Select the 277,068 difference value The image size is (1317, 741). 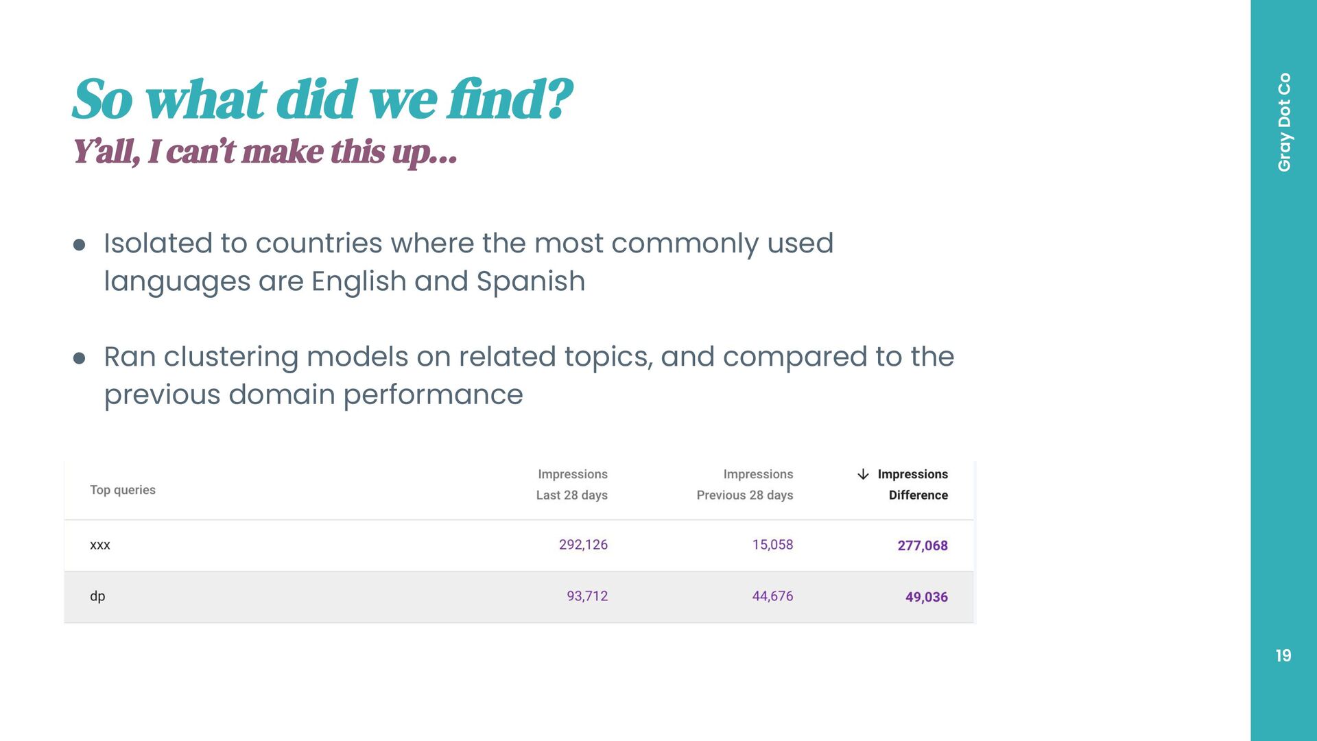coord(923,545)
